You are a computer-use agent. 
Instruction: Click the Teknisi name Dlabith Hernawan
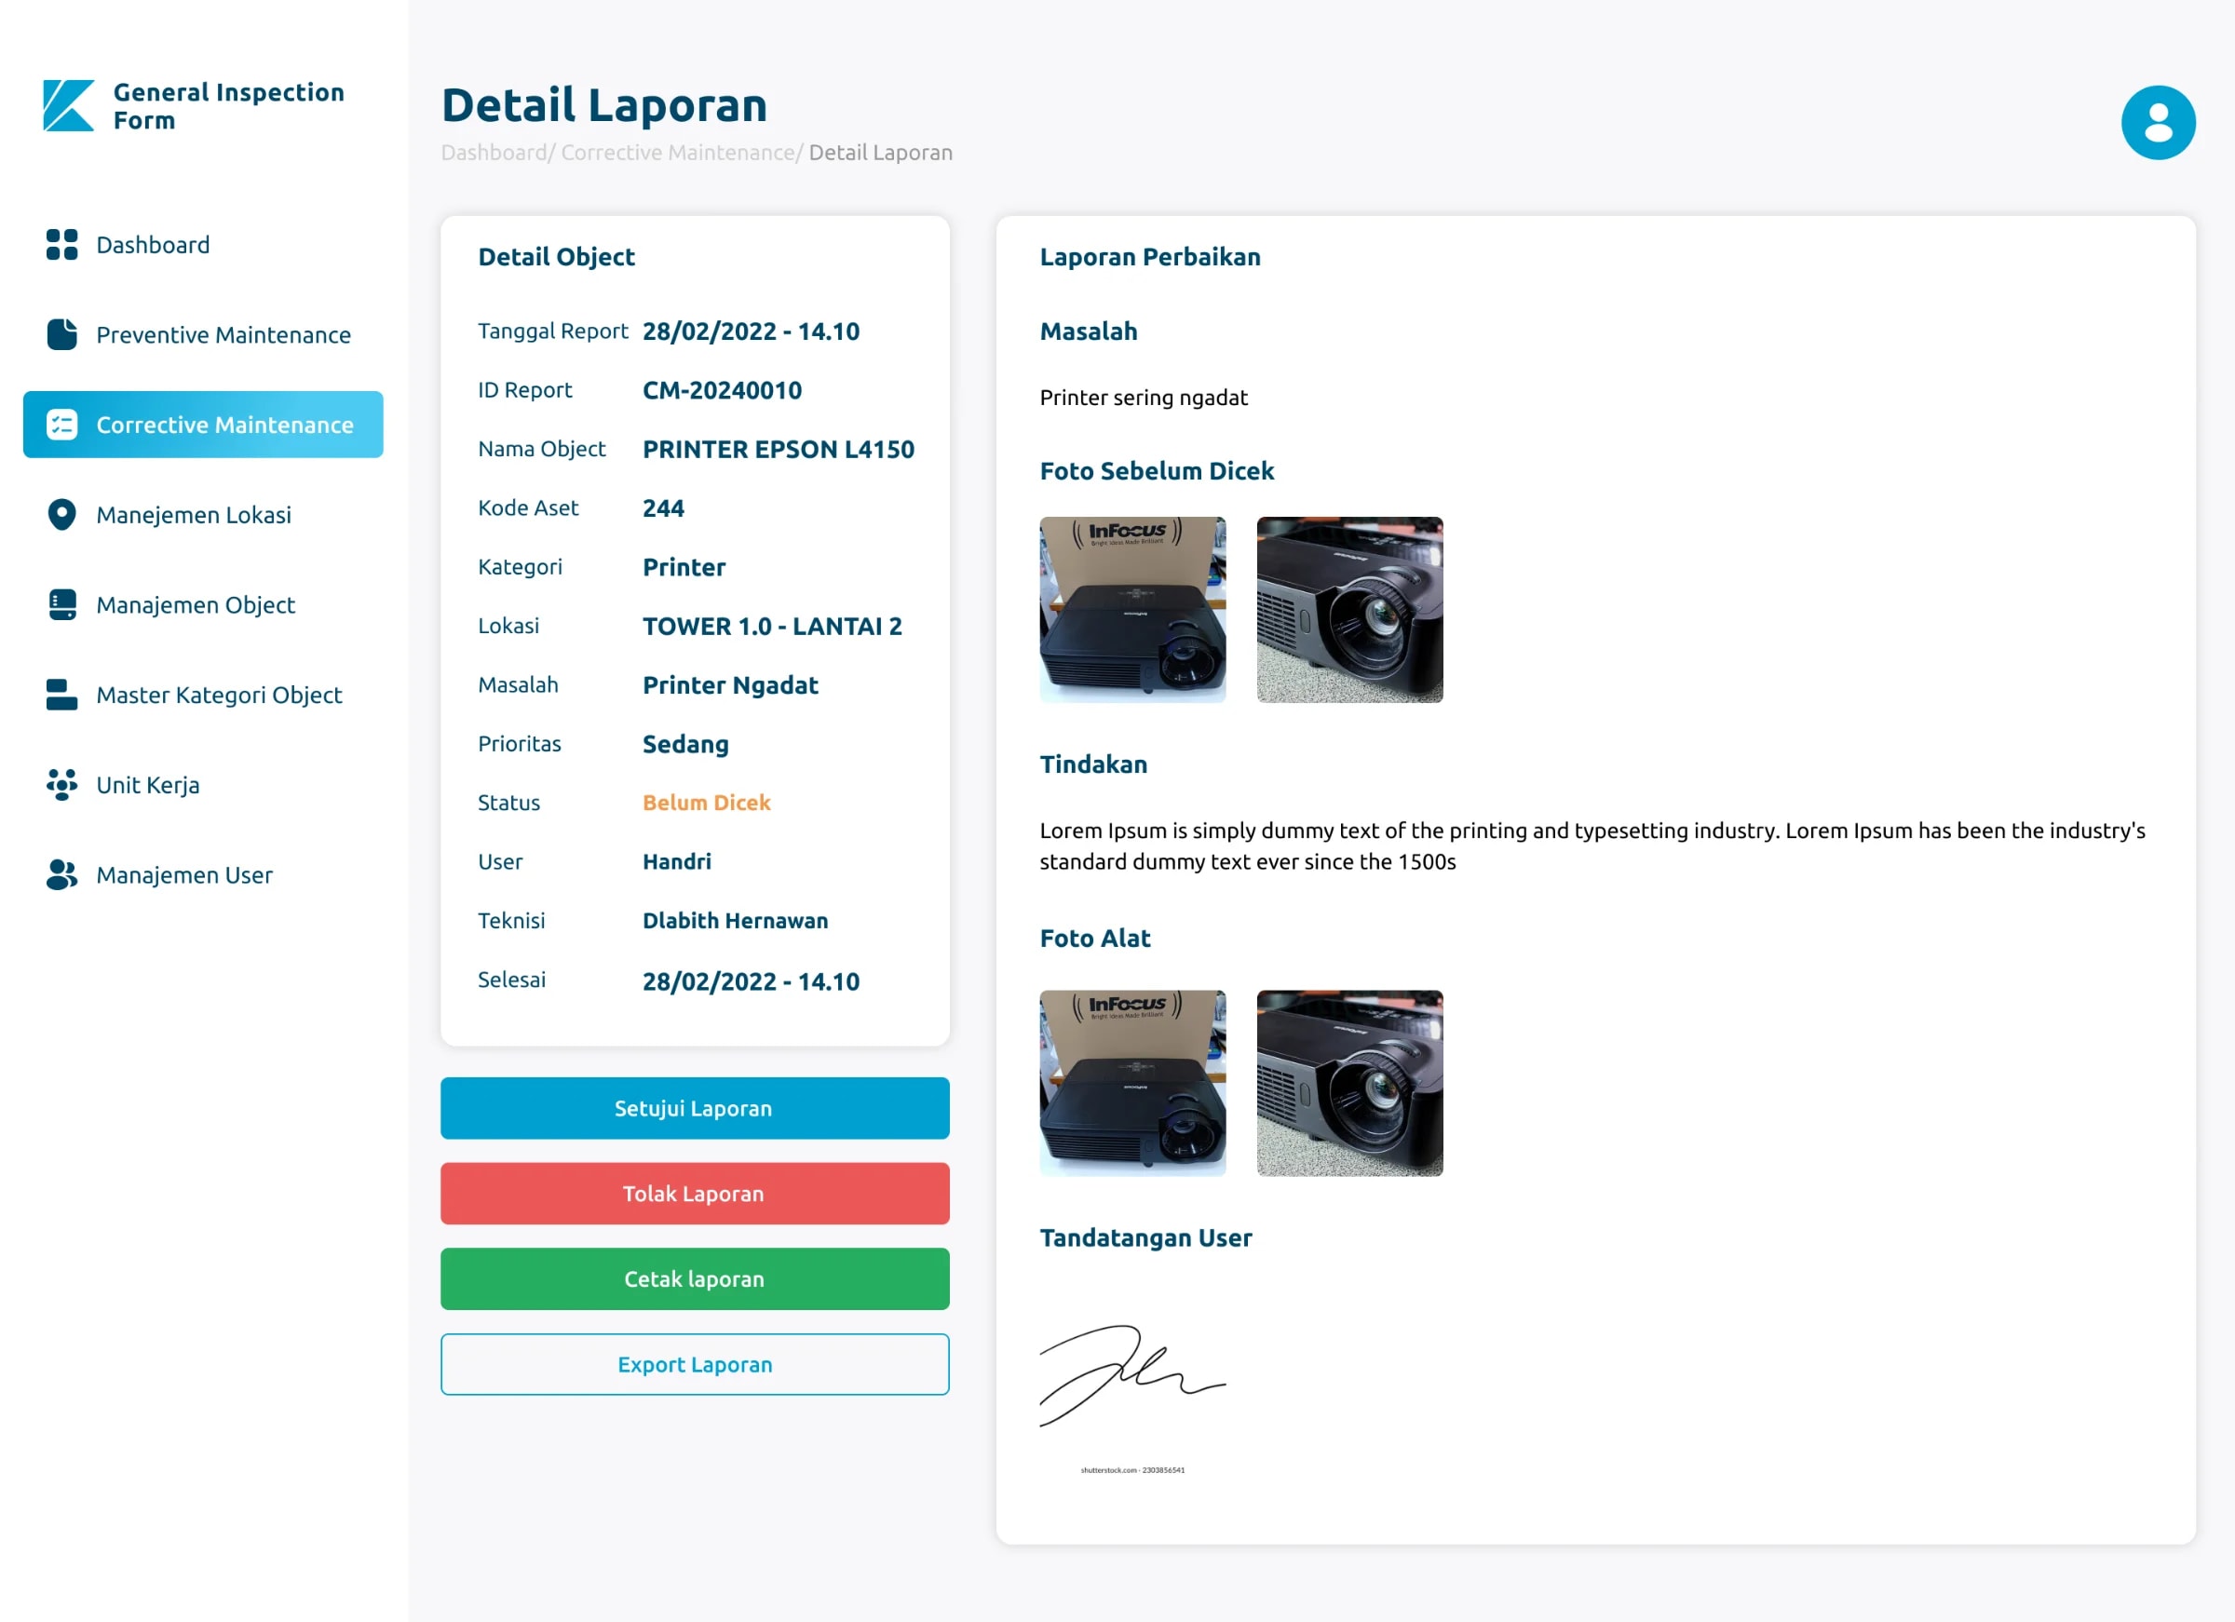tap(735, 920)
